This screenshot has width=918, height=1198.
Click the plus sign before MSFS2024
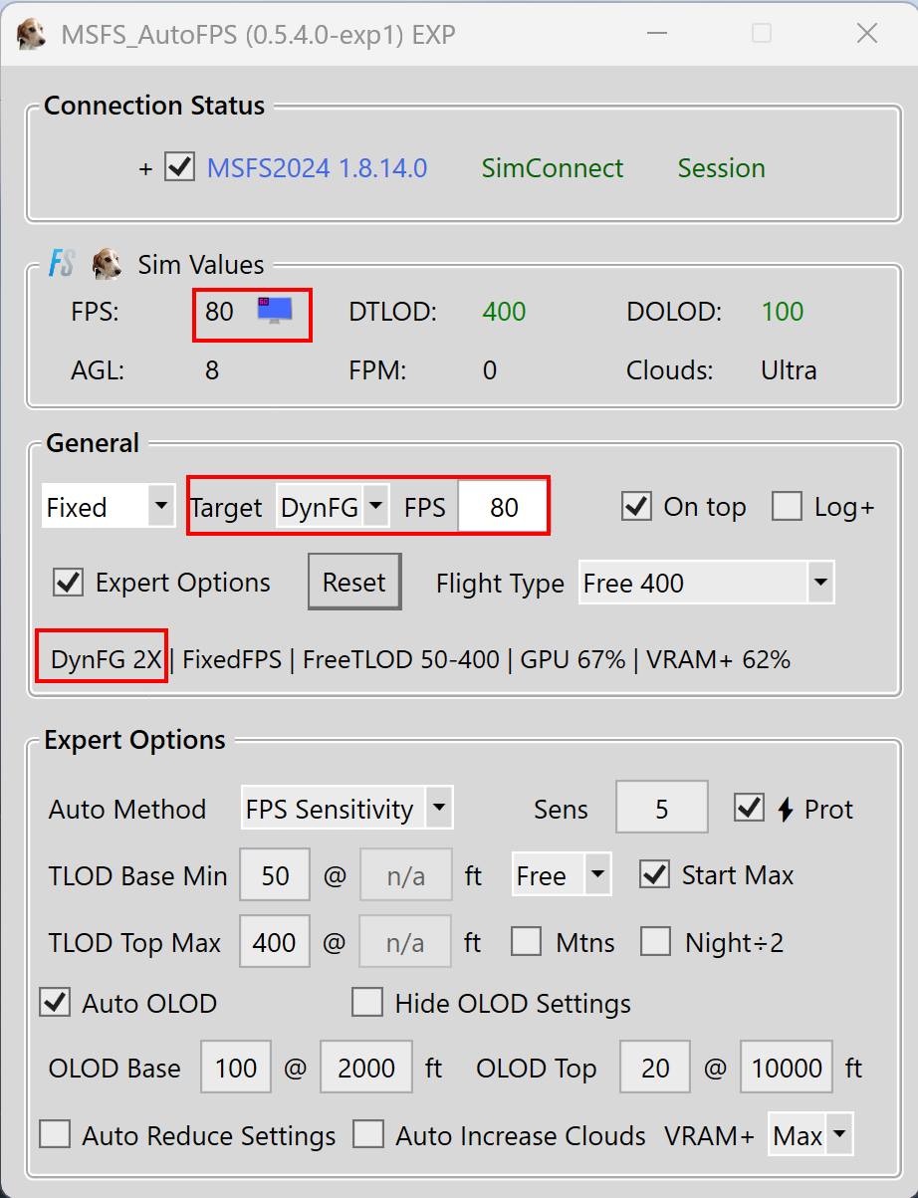click(146, 169)
